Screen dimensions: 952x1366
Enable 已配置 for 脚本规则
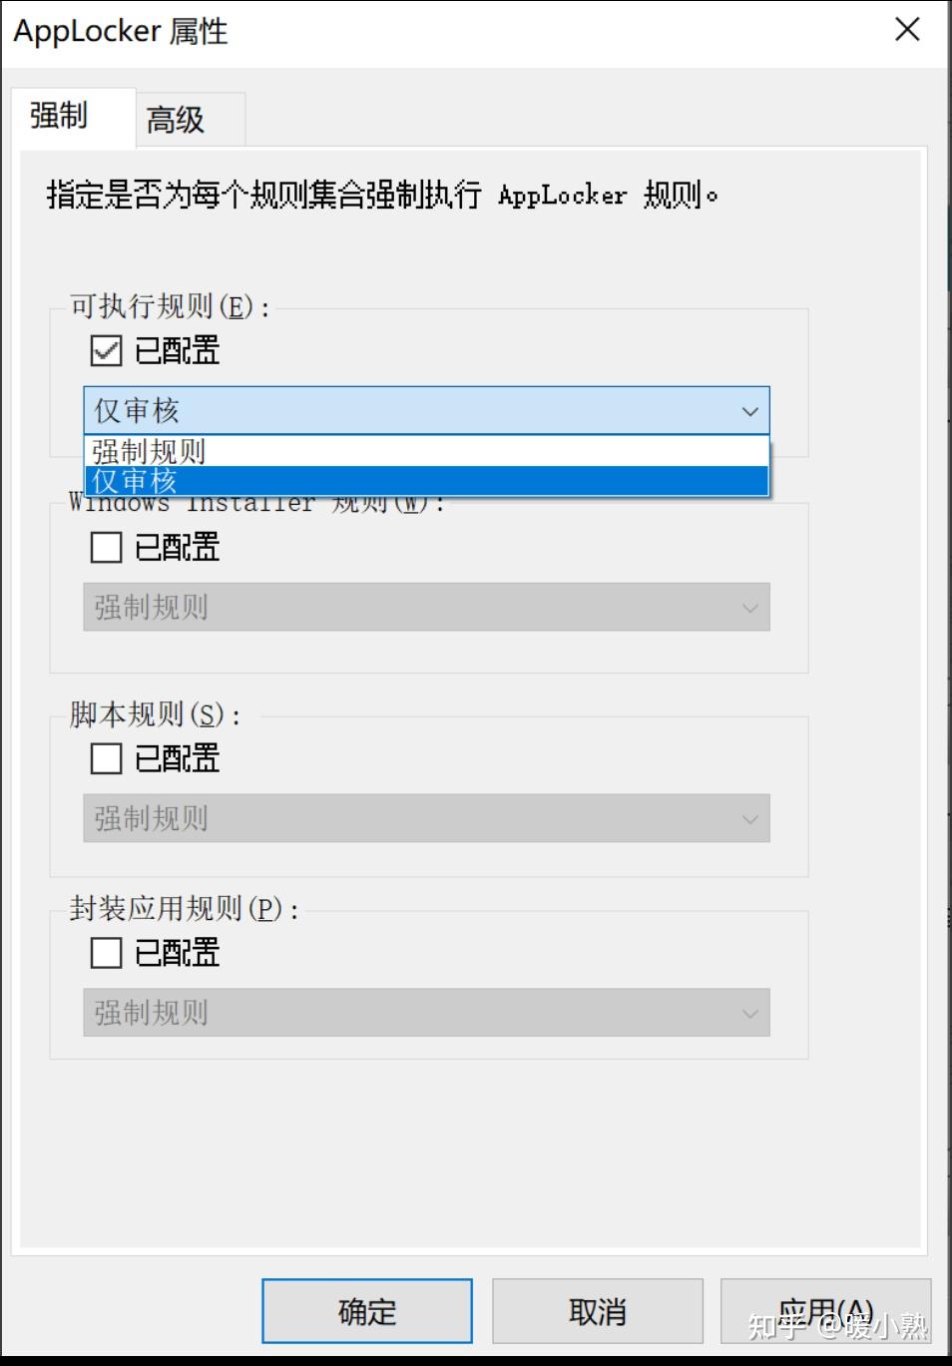point(105,758)
